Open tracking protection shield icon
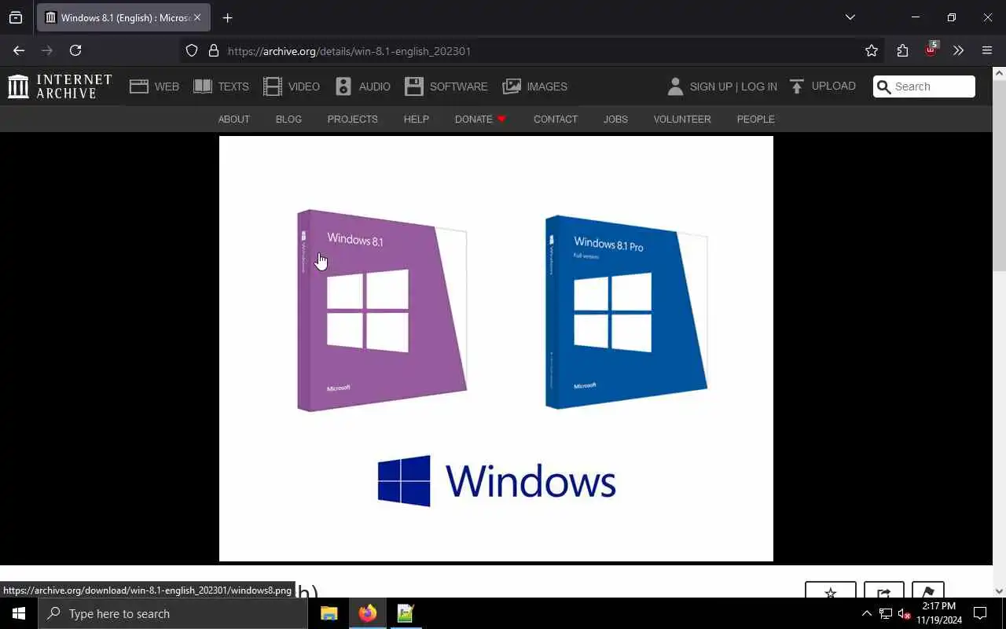 click(192, 50)
